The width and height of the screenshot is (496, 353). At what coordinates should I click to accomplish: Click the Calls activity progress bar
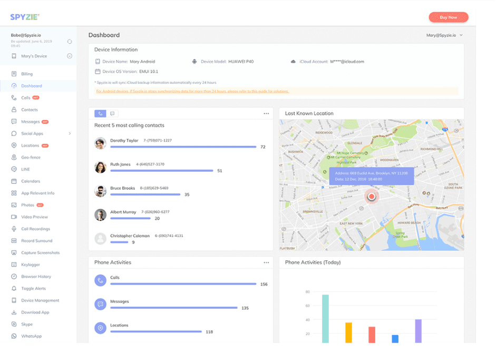pos(183,284)
